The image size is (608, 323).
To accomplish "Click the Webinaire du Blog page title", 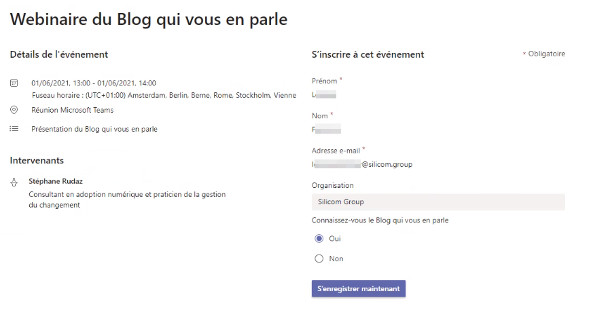I will coord(149,20).
